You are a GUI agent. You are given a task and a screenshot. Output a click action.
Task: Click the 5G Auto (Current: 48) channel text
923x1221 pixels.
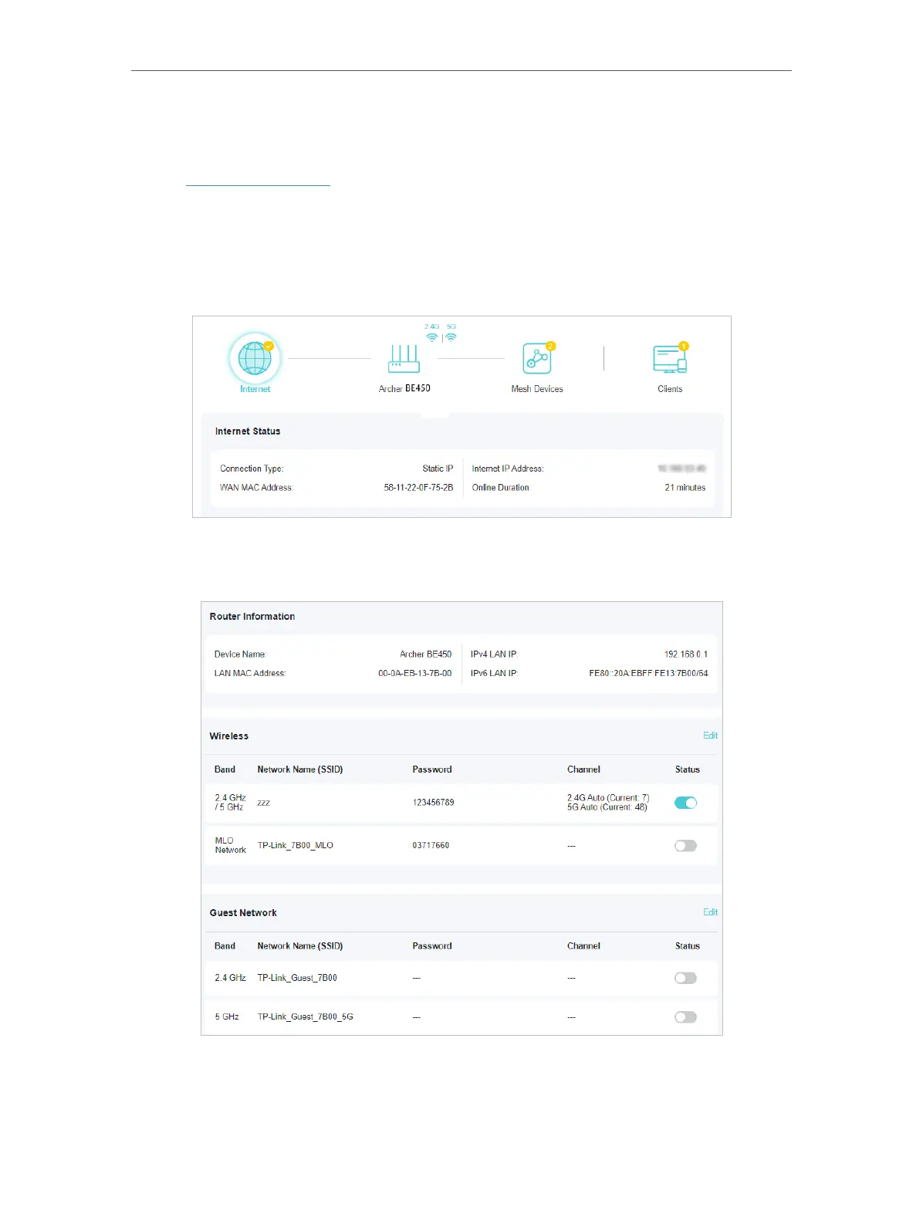607,807
